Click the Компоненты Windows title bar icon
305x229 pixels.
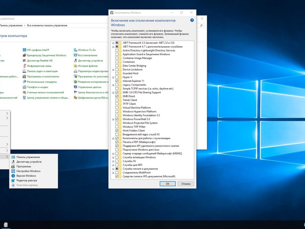tap(112, 13)
